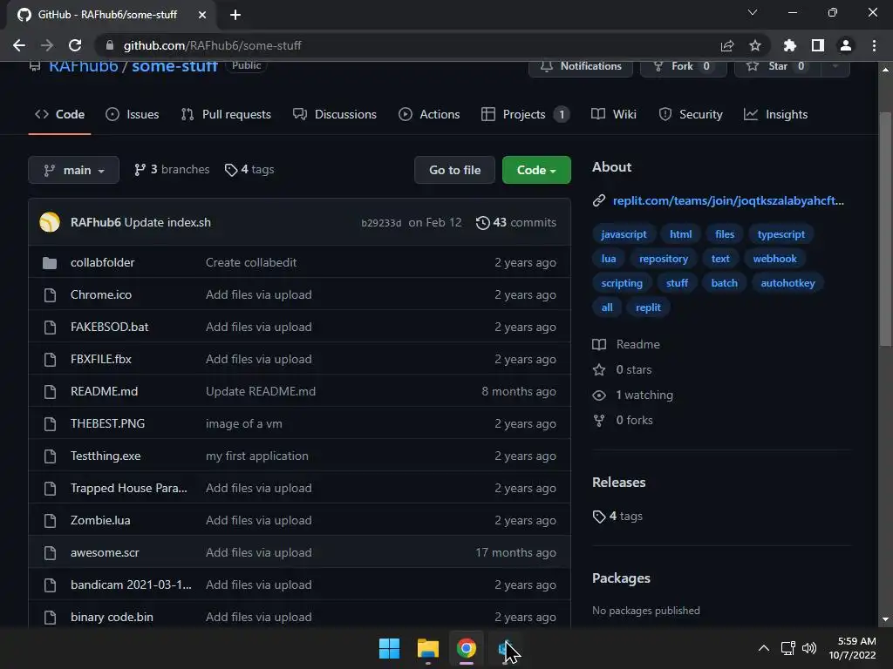Click the 43 commits history link
The width and height of the screenshot is (893, 669).
[x=516, y=222]
